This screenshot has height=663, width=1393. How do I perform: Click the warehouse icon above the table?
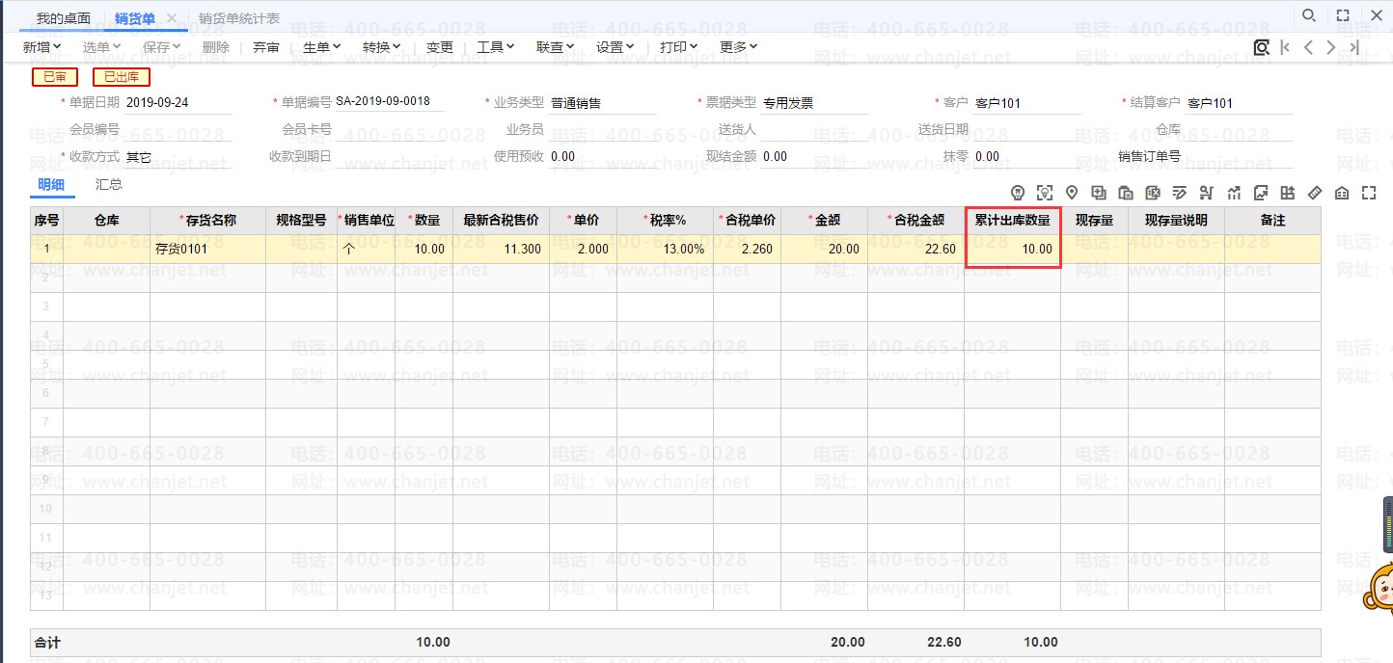1342,193
